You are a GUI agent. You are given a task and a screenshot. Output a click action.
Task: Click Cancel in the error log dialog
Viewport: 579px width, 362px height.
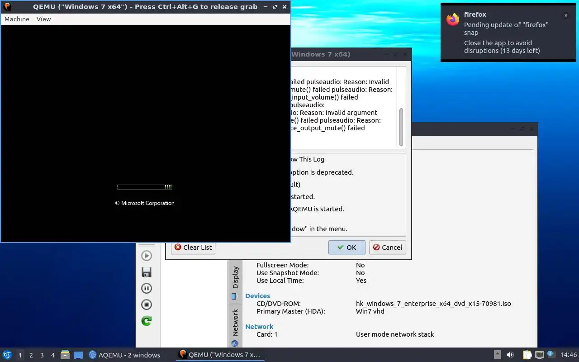tap(388, 247)
